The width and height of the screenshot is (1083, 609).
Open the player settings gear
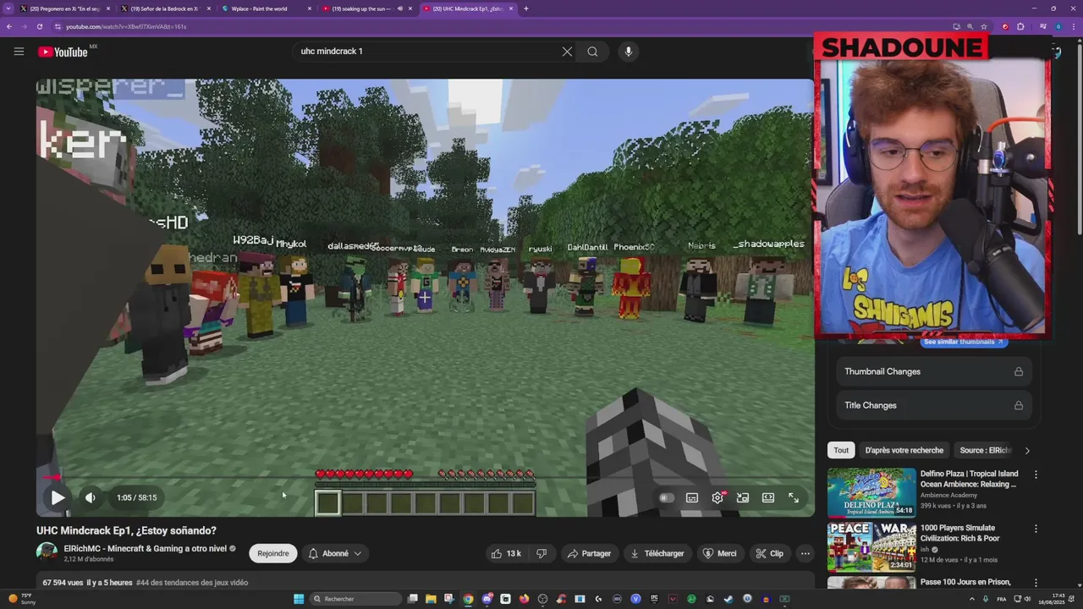tap(717, 497)
